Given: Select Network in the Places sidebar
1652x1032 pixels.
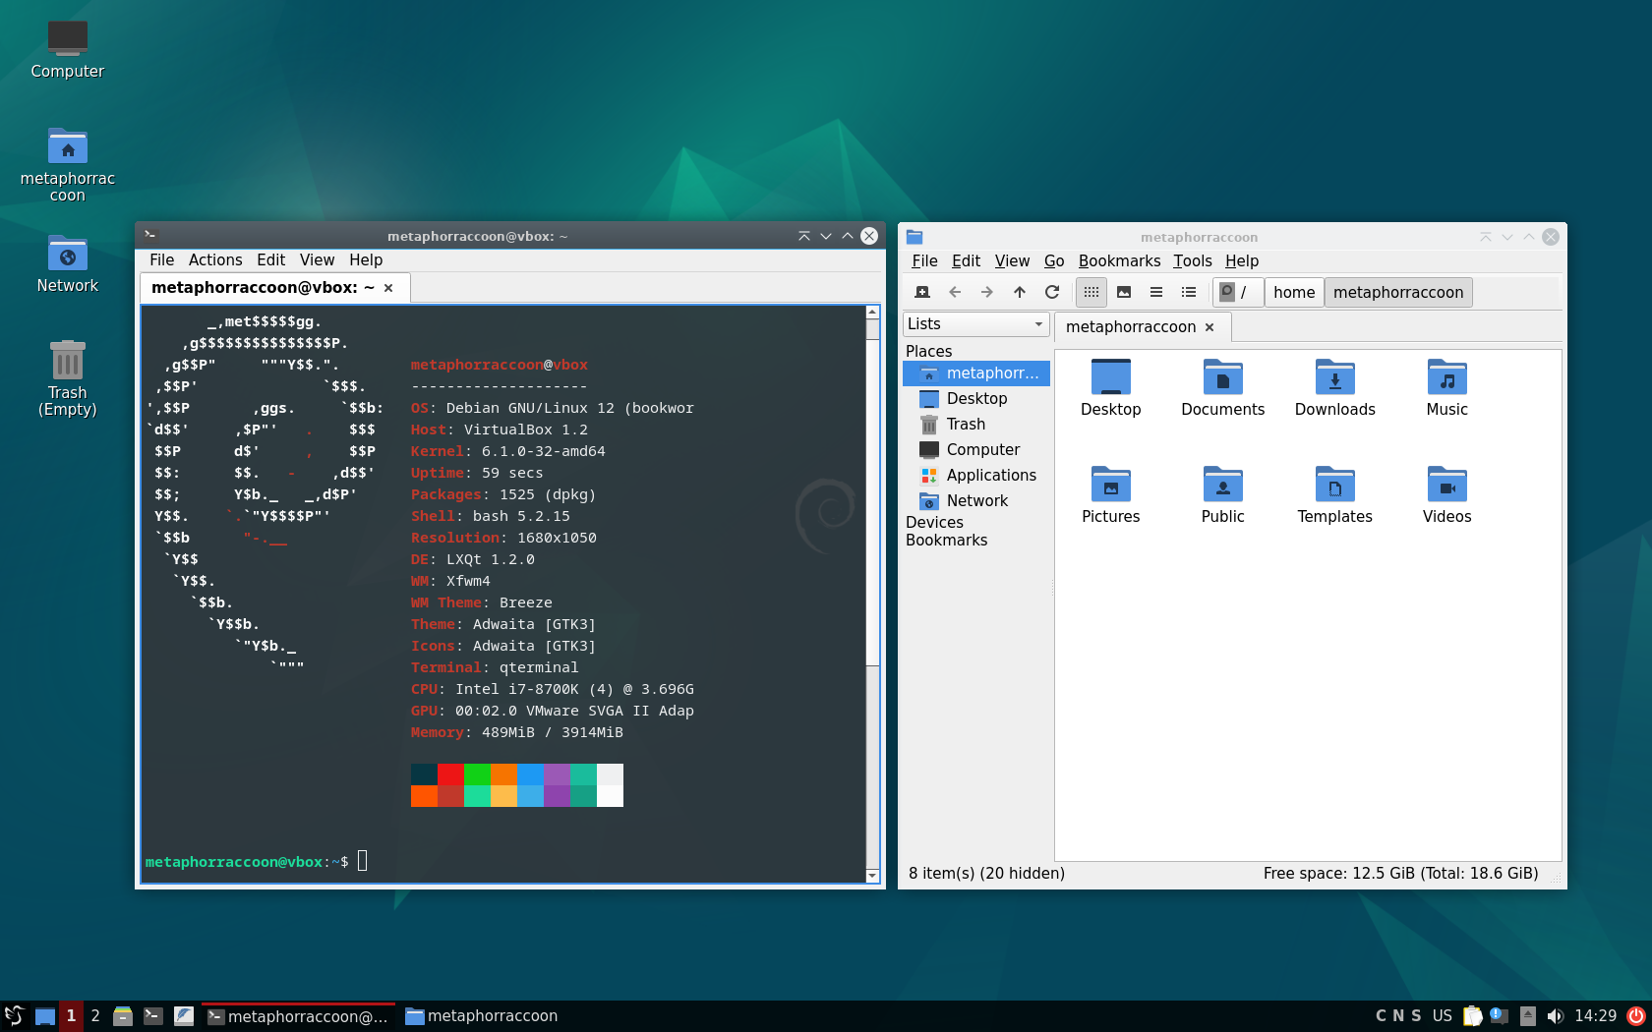Looking at the screenshot, I should click(976, 501).
